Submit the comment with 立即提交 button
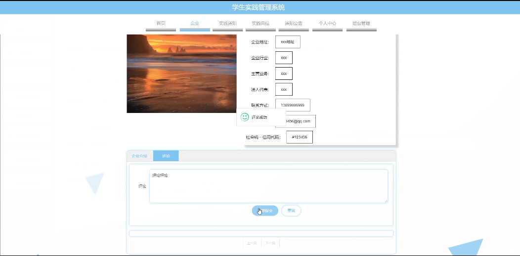The width and height of the screenshot is (520, 256). click(x=265, y=211)
